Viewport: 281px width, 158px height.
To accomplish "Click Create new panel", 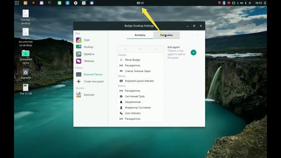I will pyautogui.click(x=91, y=81).
